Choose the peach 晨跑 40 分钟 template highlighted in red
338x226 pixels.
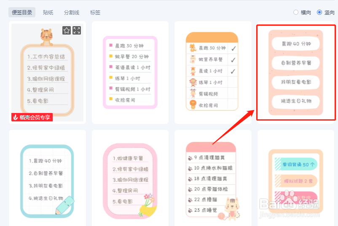[296, 73]
